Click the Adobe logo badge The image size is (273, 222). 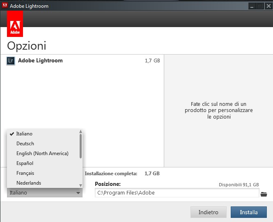(15, 24)
